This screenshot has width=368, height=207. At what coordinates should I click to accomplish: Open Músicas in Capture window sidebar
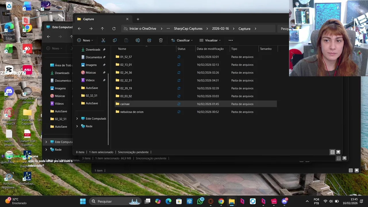(91, 72)
